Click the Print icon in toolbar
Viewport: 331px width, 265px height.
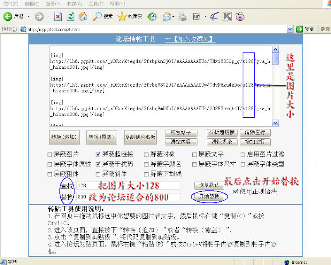(x=182, y=17)
